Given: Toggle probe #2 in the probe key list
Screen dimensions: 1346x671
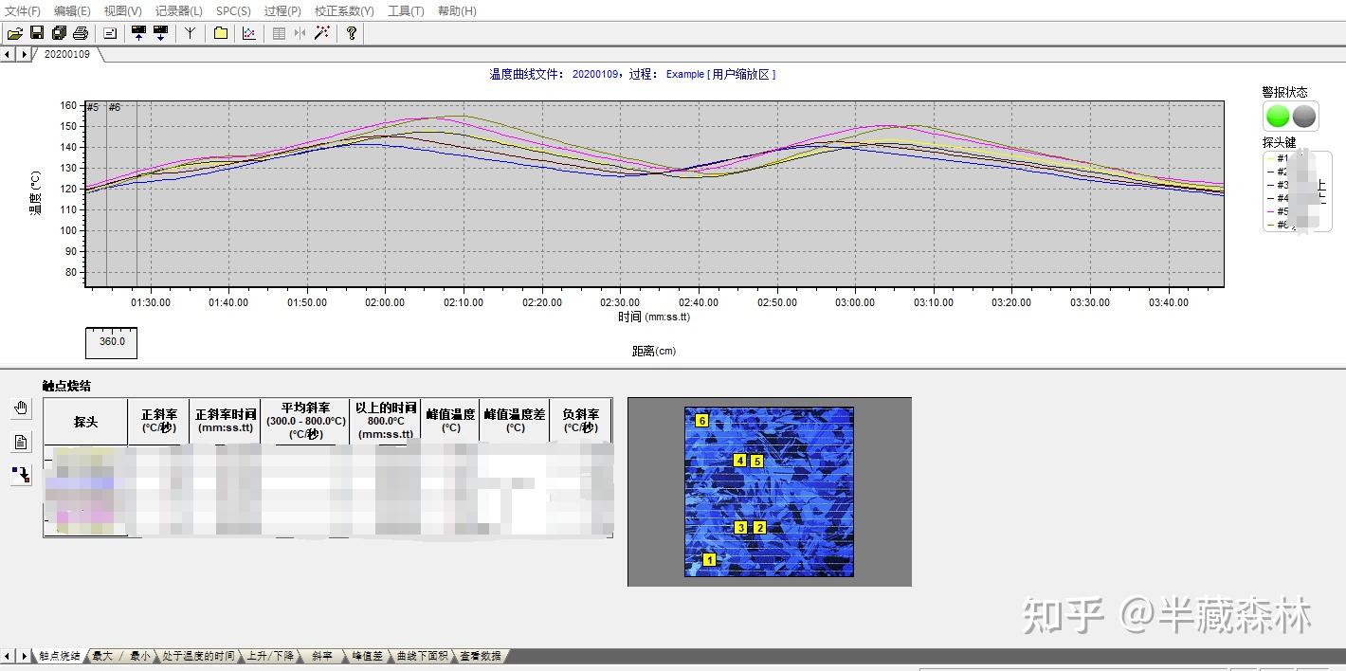Looking at the screenshot, I should click(1282, 172).
